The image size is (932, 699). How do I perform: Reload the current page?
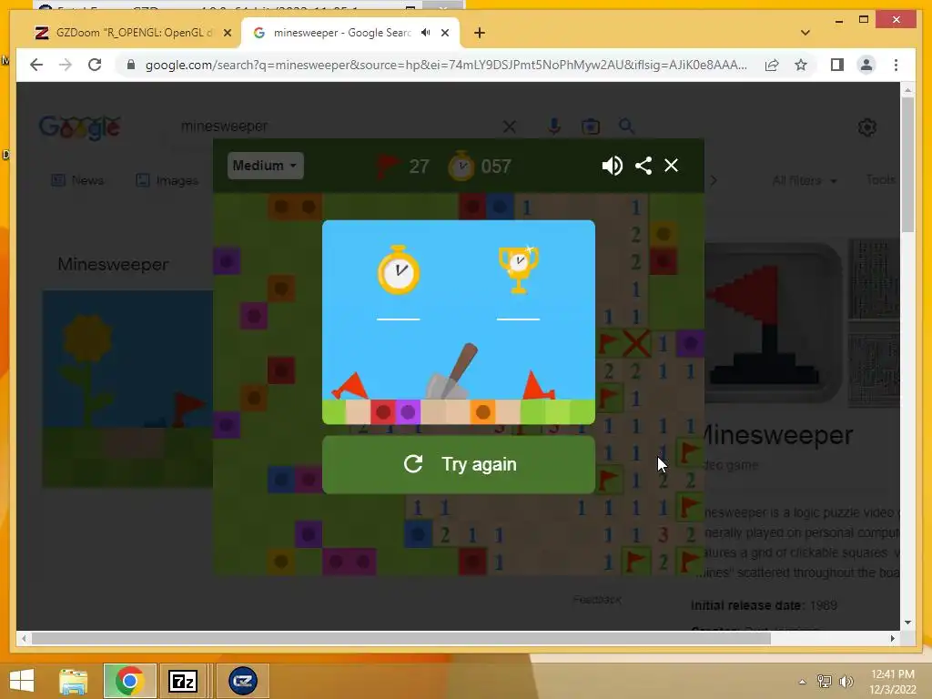click(95, 65)
